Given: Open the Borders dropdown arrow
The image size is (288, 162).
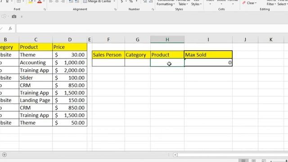Looking at the screenshot, I should point(23,1).
